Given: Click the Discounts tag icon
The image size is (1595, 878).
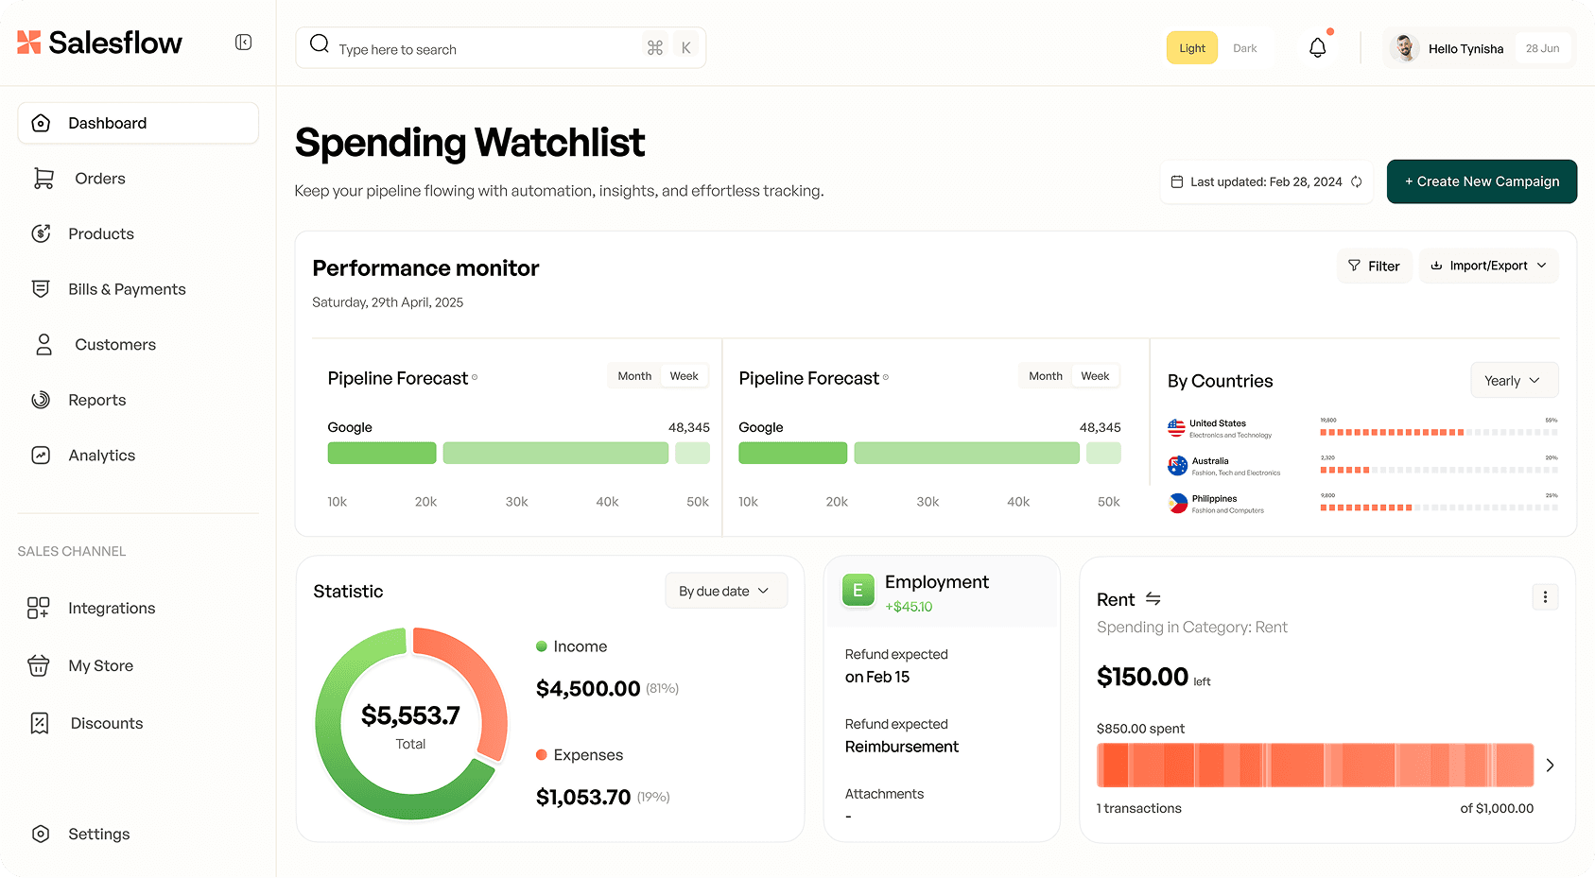Looking at the screenshot, I should 40,723.
